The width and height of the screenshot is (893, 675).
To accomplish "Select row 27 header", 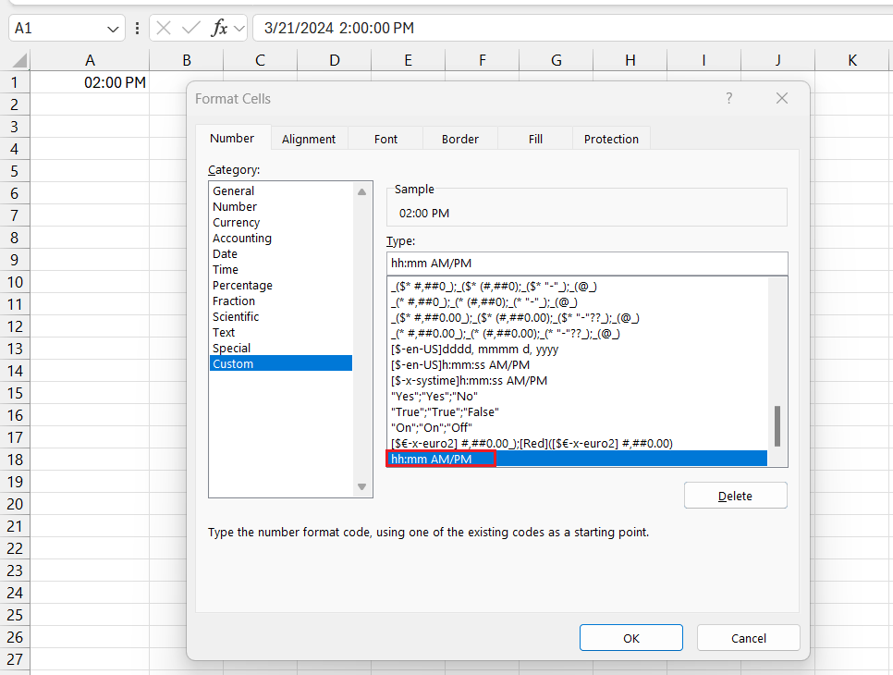I will tap(14, 659).
